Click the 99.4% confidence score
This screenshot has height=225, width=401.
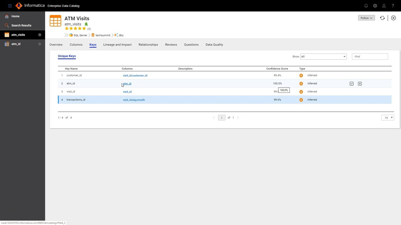[277, 75]
